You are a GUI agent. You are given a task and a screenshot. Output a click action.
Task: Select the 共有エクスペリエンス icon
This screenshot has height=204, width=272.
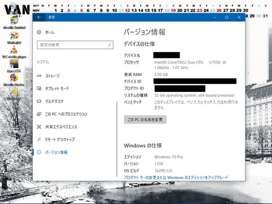[39, 127]
